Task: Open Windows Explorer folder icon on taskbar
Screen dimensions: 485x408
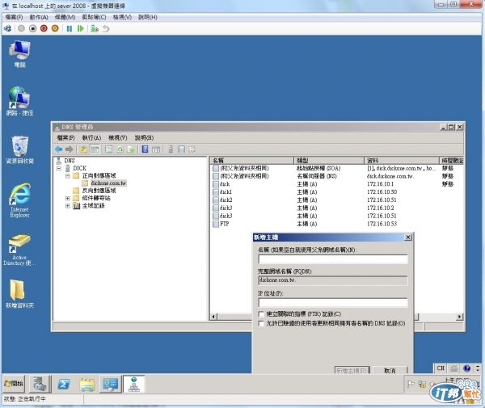Action: pos(87,385)
